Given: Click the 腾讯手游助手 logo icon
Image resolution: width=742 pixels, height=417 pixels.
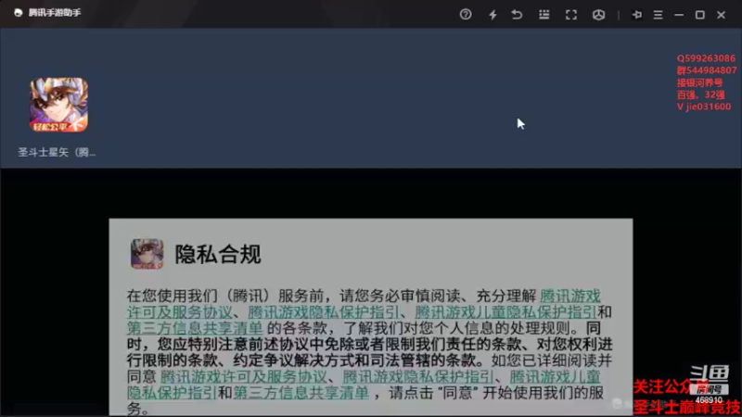Looking at the screenshot, I should pos(18,13).
